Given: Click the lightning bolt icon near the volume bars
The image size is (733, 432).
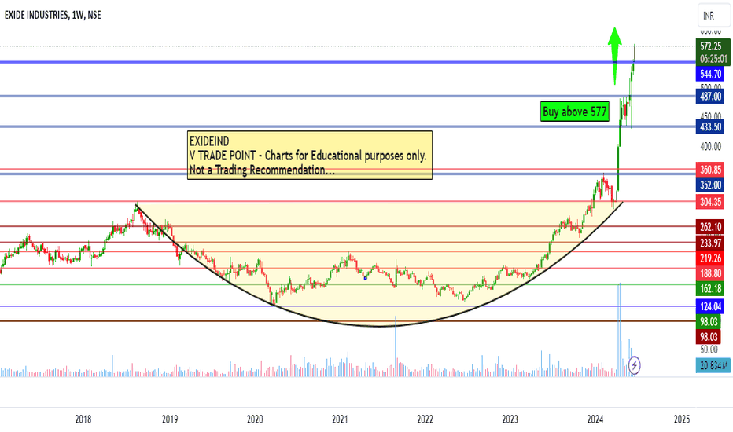Looking at the screenshot, I should pyautogui.click(x=635, y=365).
